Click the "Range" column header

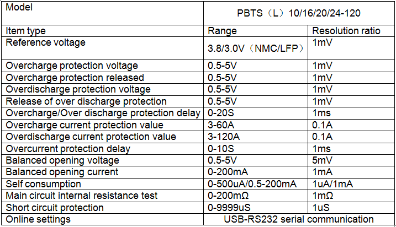pyautogui.click(x=222, y=31)
